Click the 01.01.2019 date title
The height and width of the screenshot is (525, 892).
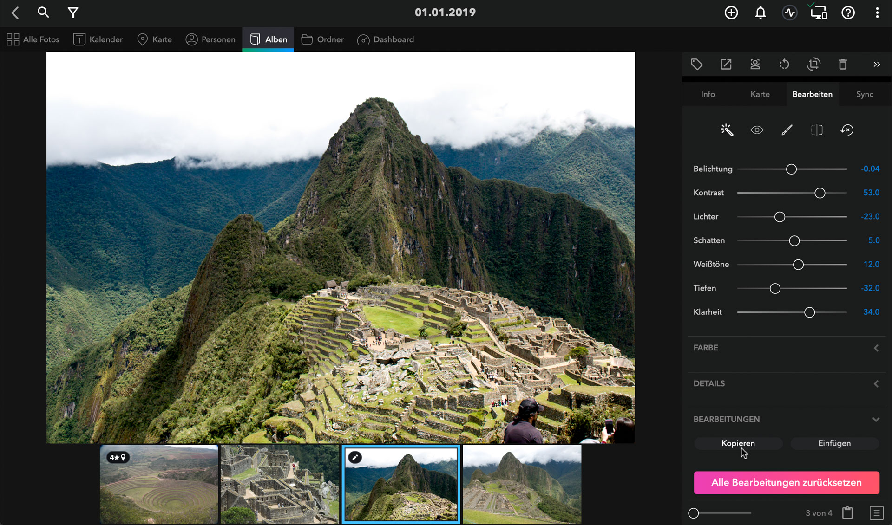(x=445, y=13)
